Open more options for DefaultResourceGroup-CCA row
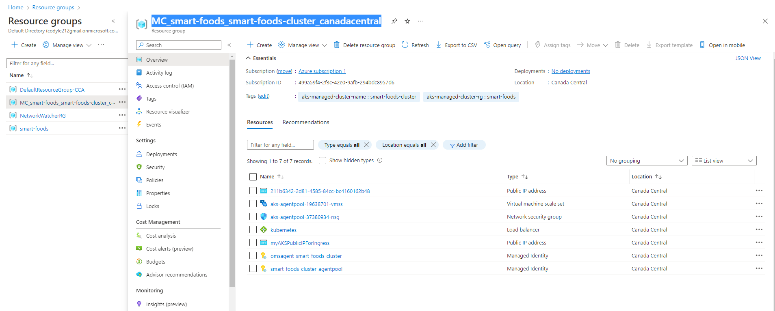The image size is (775, 311). click(122, 89)
